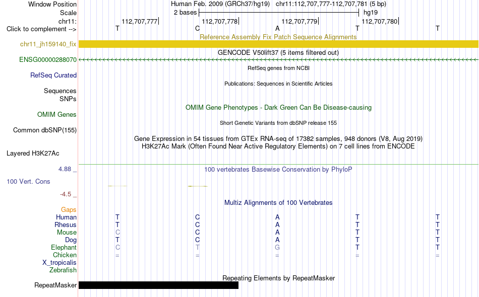Click the black RepeatMasker element bar
Image resolution: width=479 pixels, height=297 pixels.
click(x=158, y=285)
